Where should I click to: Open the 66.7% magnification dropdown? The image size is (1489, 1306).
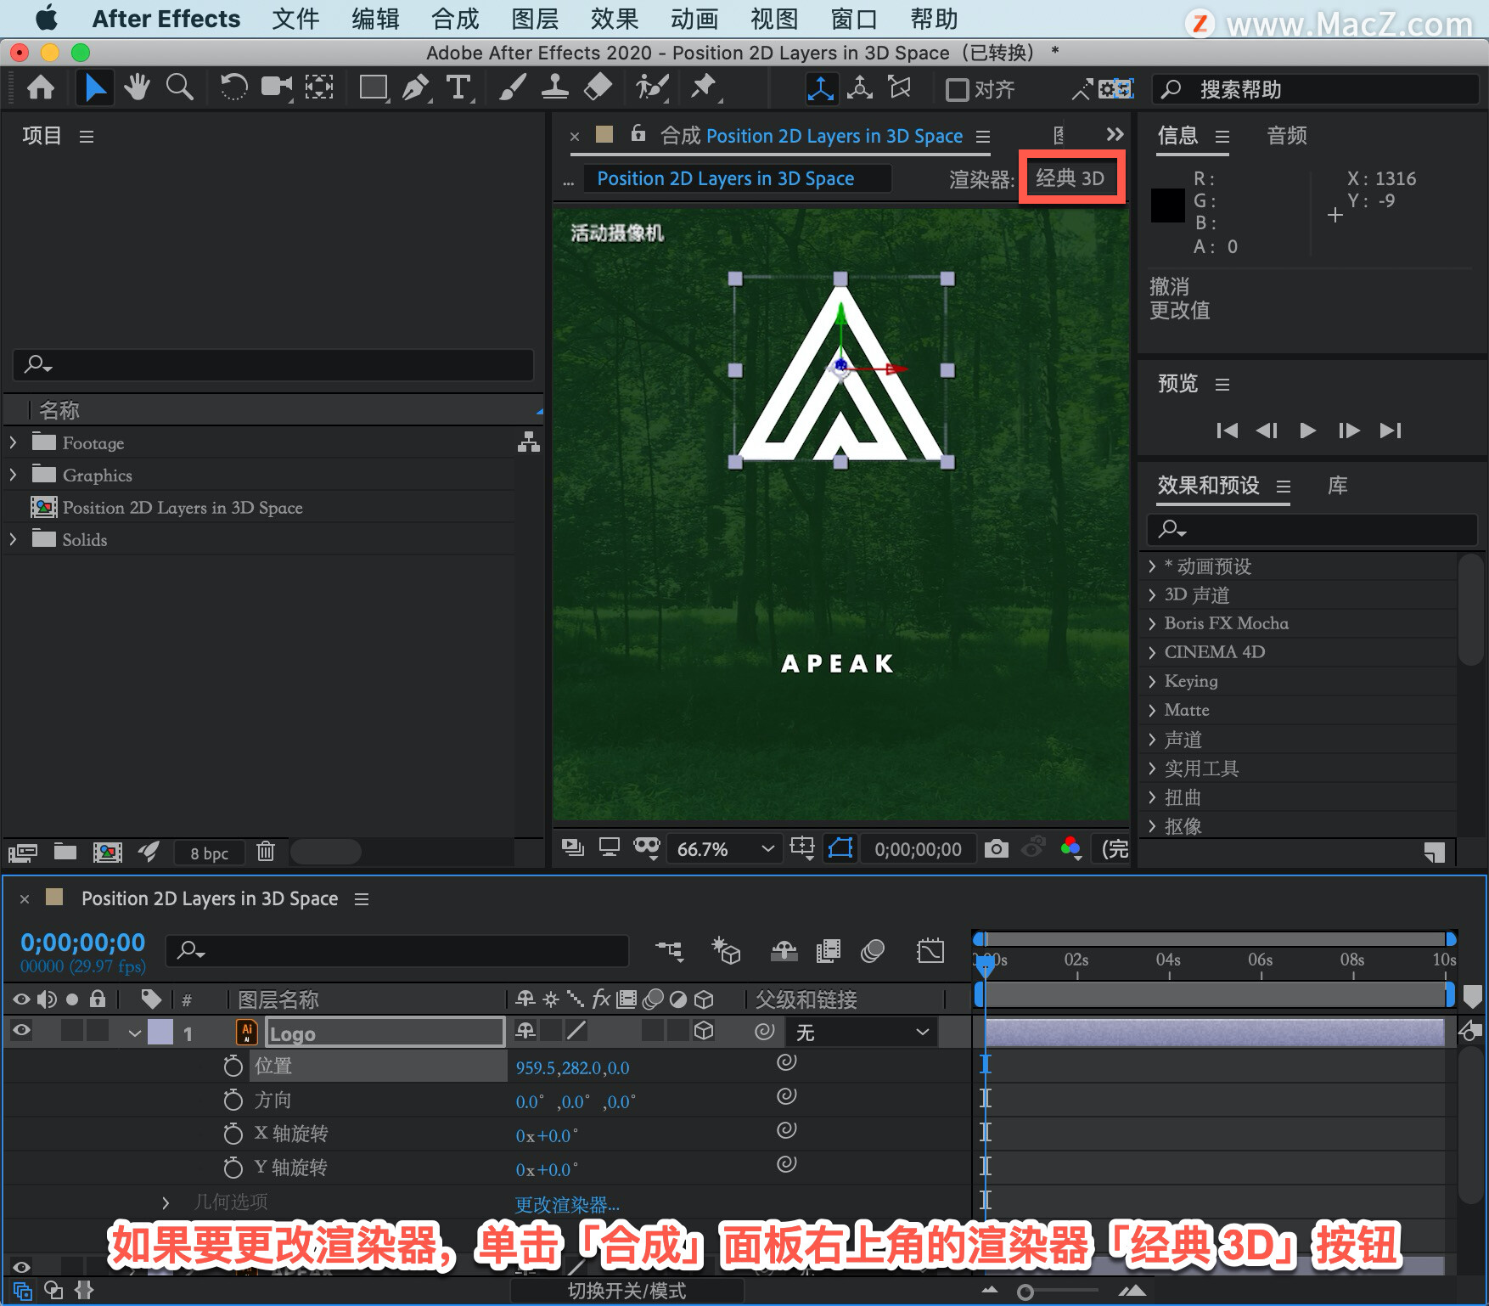click(x=725, y=849)
